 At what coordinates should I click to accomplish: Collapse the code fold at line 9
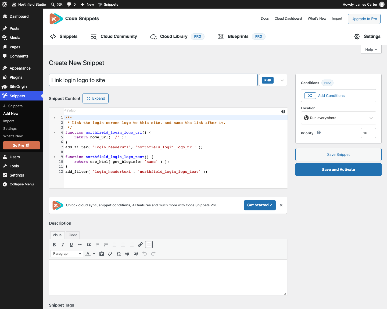click(x=55, y=157)
